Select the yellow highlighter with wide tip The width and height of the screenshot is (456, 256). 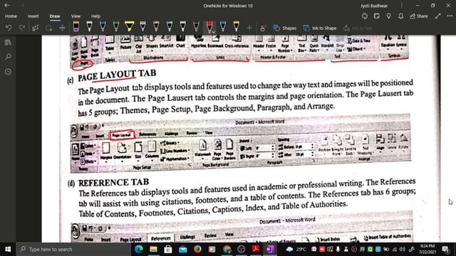click(x=130, y=26)
